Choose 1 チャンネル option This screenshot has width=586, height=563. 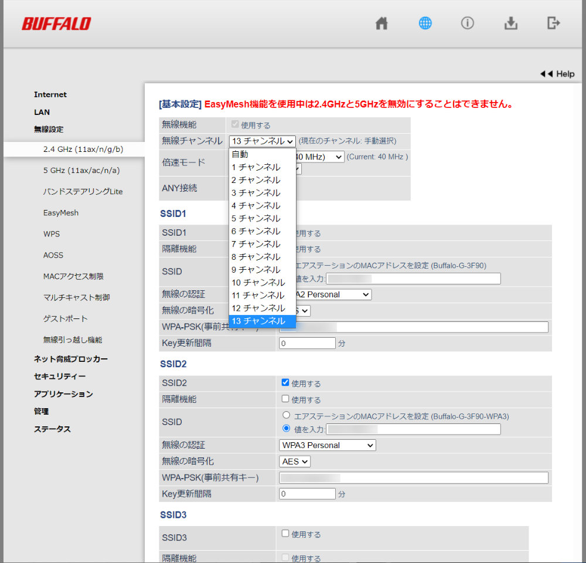[262, 167]
